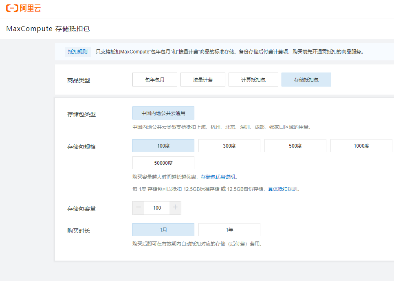Click the Alibaba Cloud (阿里云) logo
The height and width of the screenshot is (281, 394).
click(23, 8)
